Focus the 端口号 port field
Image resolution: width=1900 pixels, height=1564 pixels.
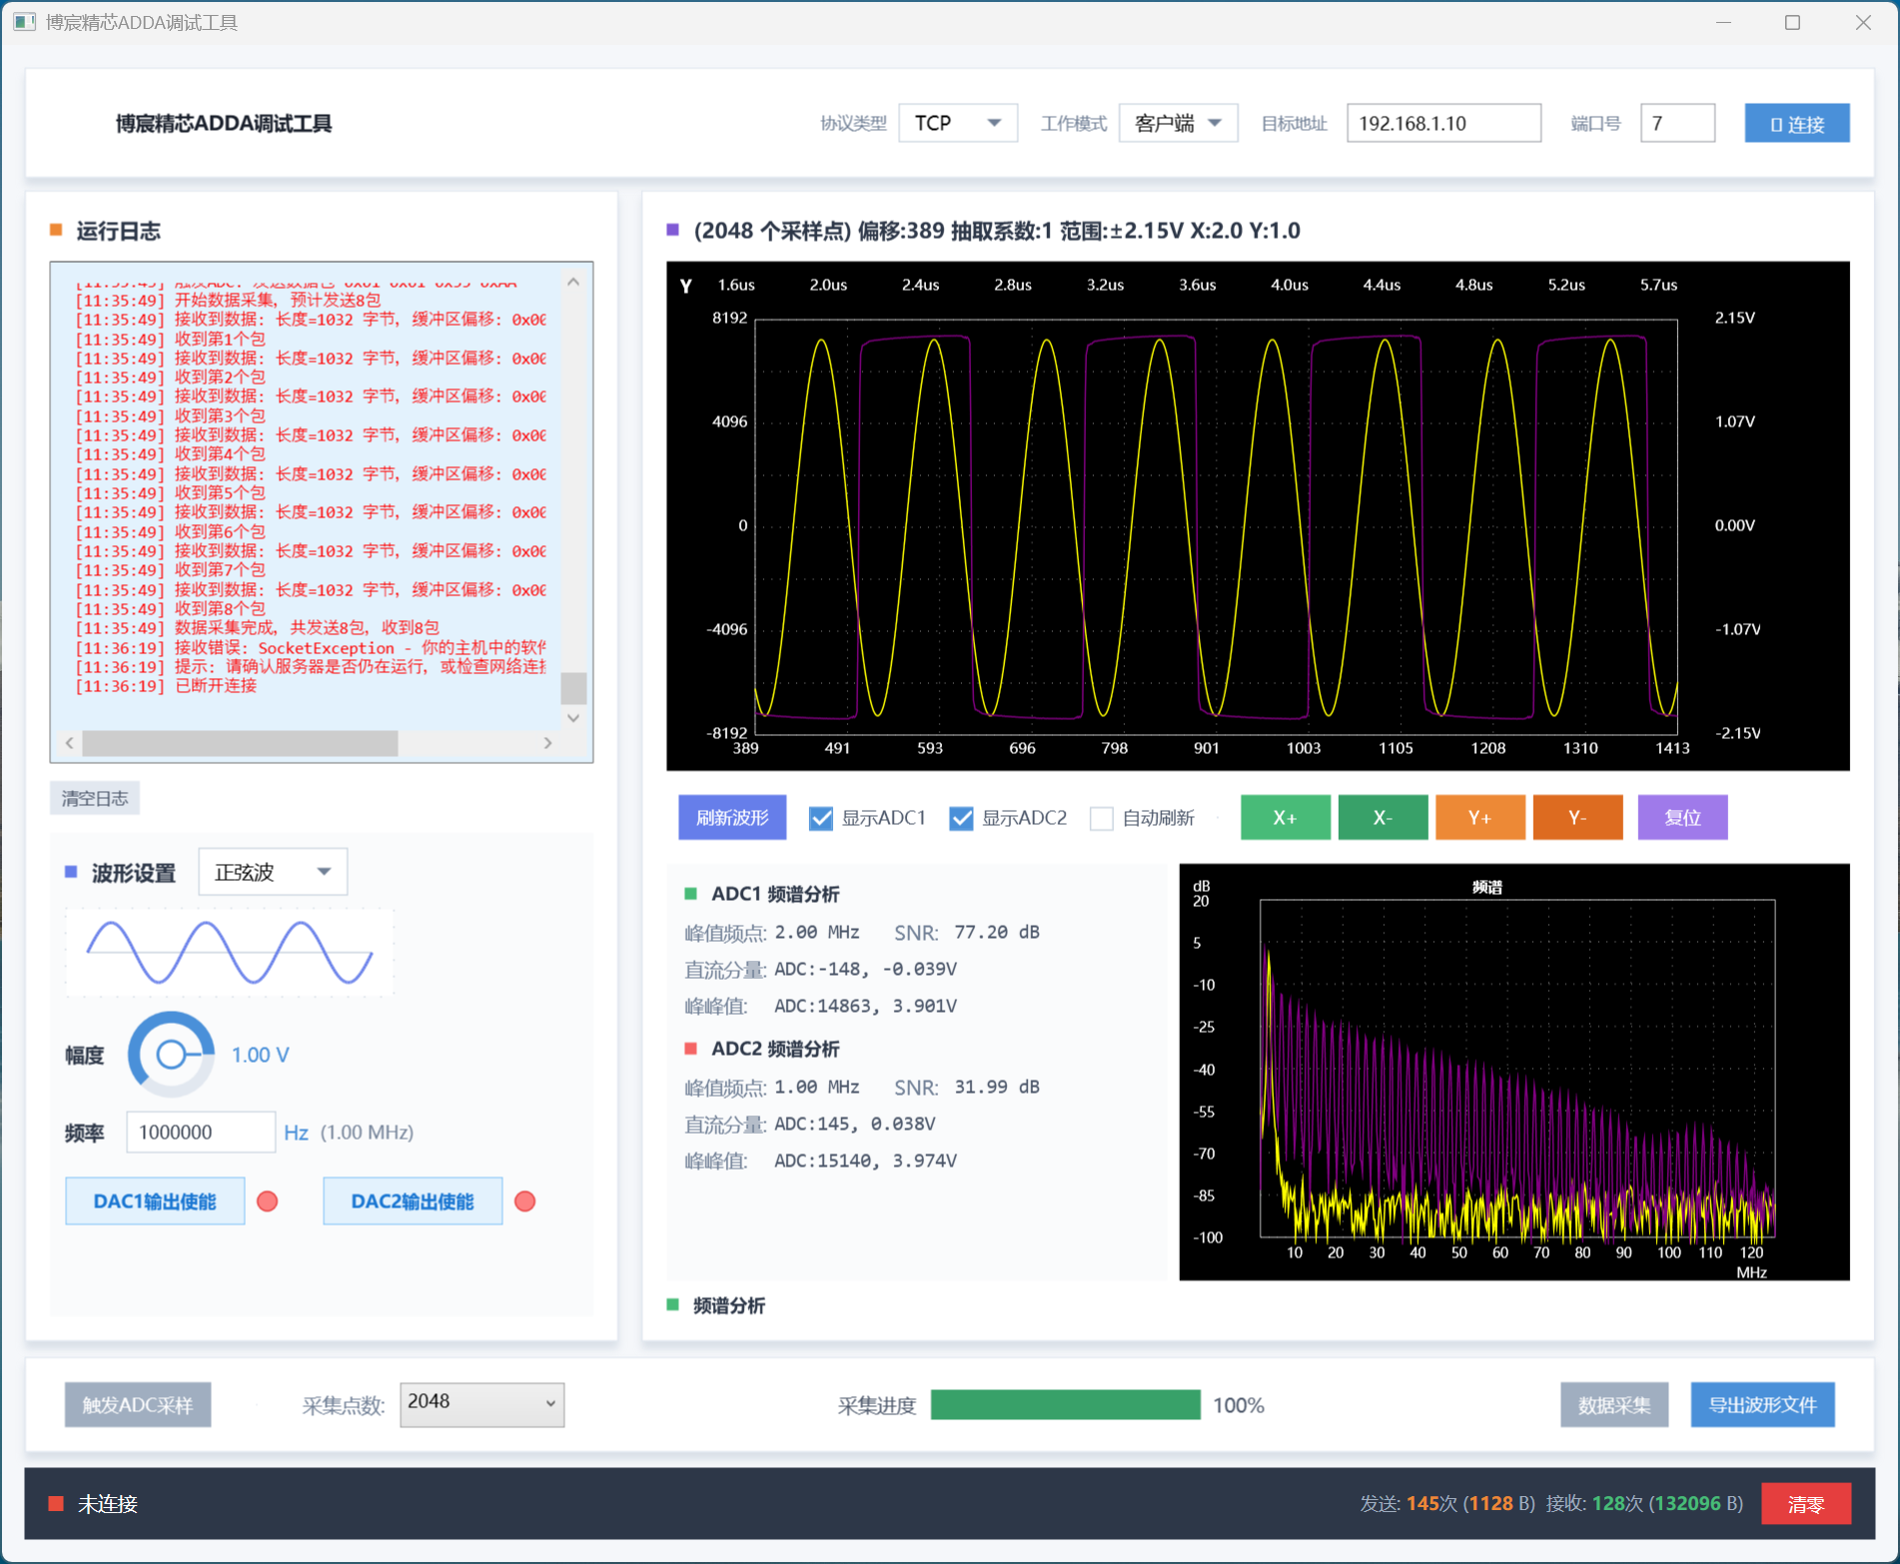(1677, 123)
